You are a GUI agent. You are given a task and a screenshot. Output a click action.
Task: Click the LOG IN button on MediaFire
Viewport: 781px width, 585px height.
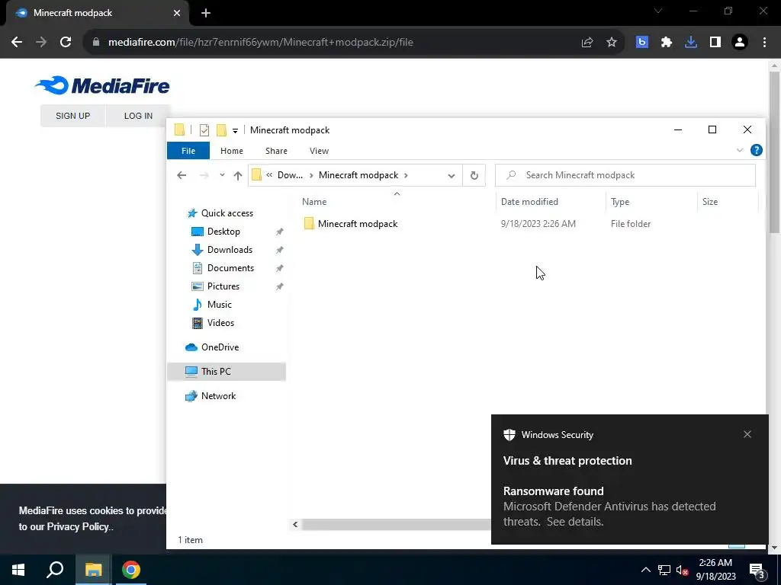pyautogui.click(x=138, y=116)
